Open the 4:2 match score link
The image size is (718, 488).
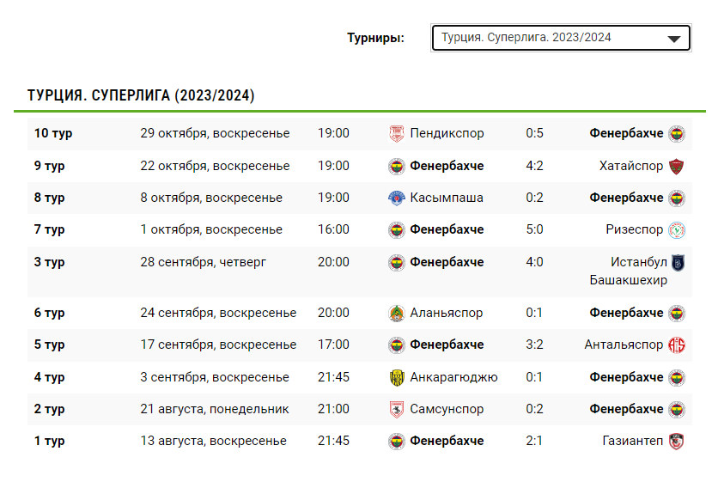[x=534, y=166]
